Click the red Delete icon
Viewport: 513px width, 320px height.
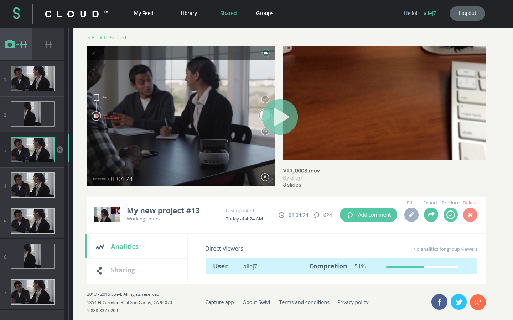click(x=470, y=215)
